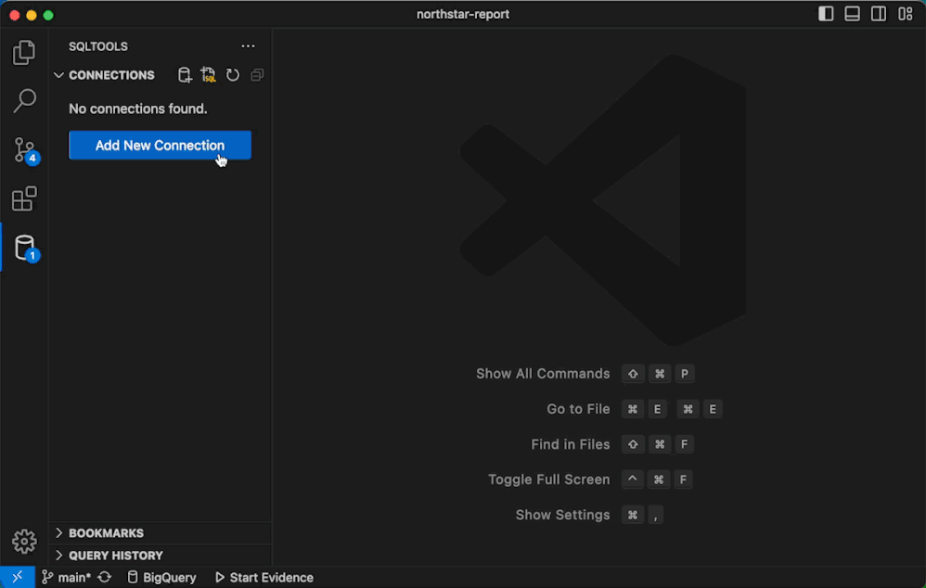Synchronize changes icon in status bar
The height and width of the screenshot is (588, 926).
coord(105,578)
